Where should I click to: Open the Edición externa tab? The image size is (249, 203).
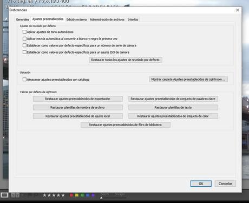pyautogui.click(x=76, y=19)
